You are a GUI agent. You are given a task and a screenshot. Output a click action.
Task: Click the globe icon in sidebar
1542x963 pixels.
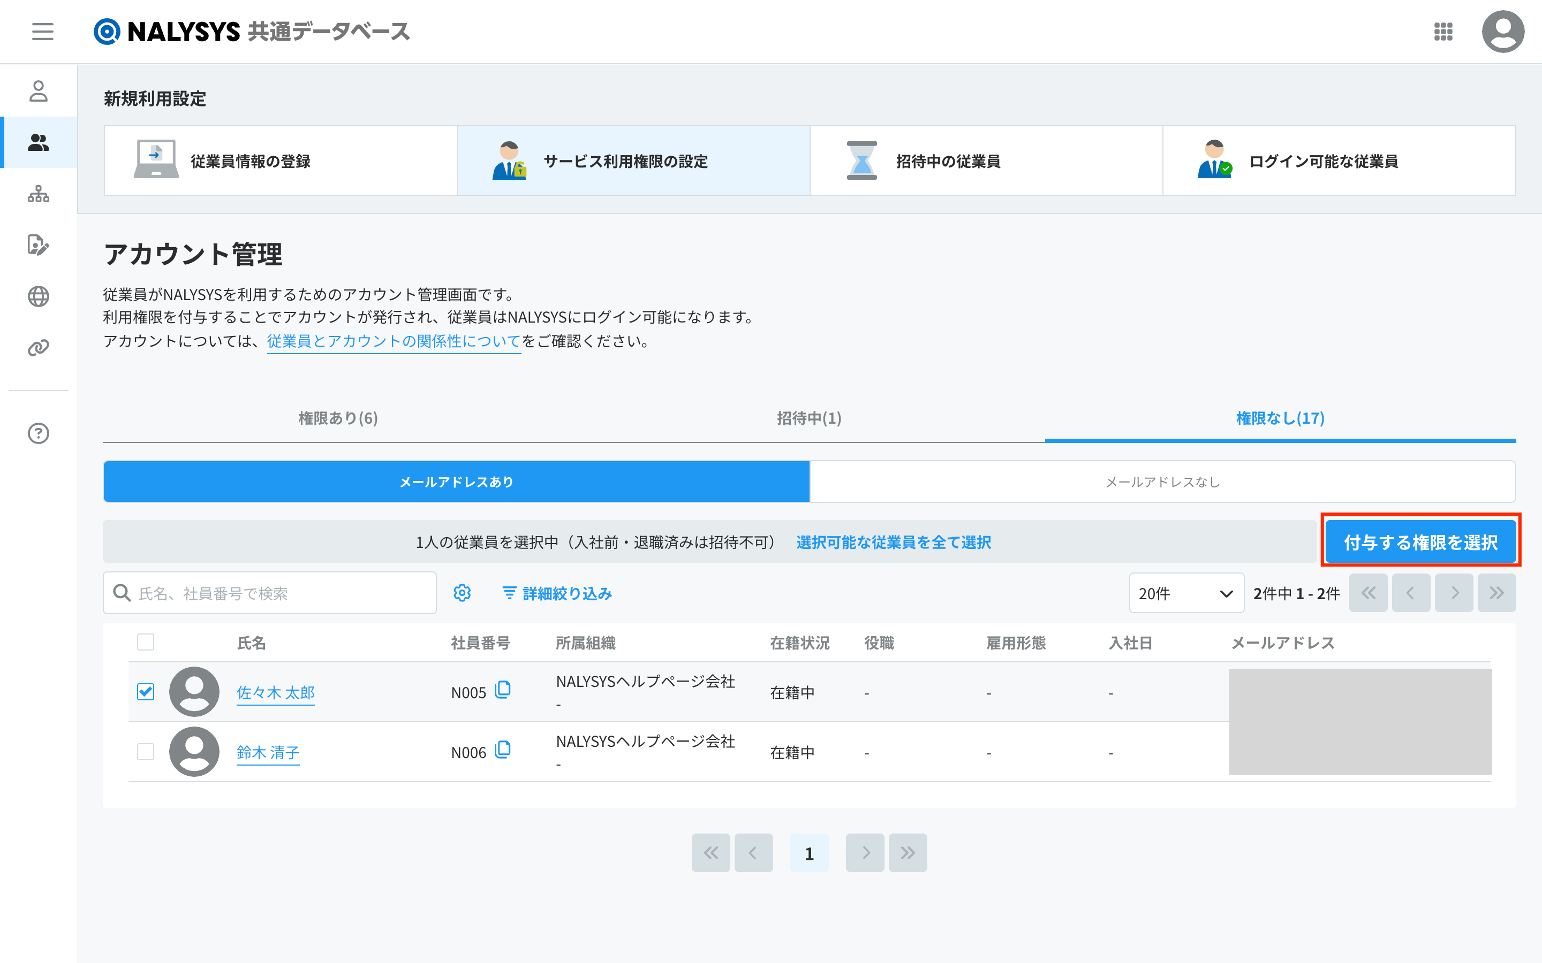pos(38,296)
